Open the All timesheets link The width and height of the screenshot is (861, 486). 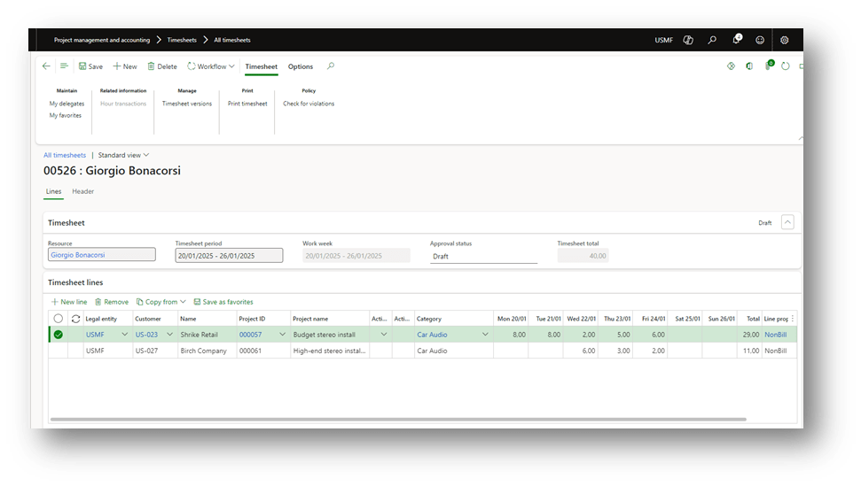[65, 155]
